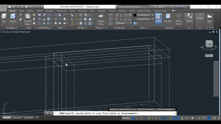Click the ViewCube
This screenshot has width=221, height=124.
point(209,44)
